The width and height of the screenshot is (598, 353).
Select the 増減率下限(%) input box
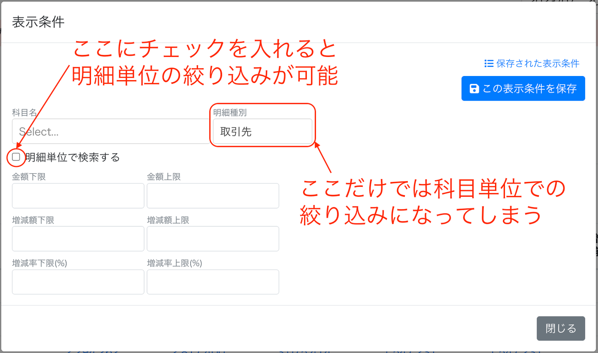tap(78, 282)
